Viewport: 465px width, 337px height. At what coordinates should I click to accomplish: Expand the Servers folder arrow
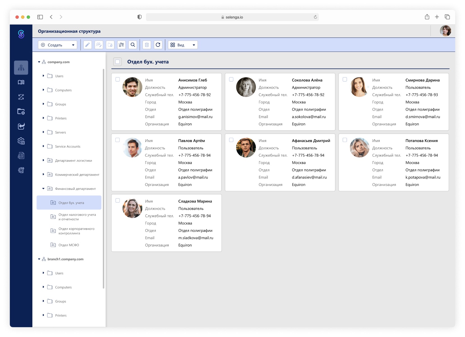43,132
